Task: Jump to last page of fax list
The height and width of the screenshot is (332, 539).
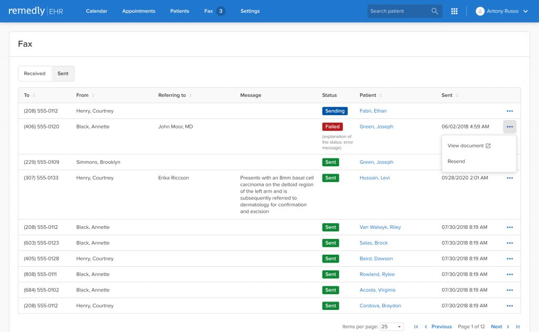Action: point(518,327)
